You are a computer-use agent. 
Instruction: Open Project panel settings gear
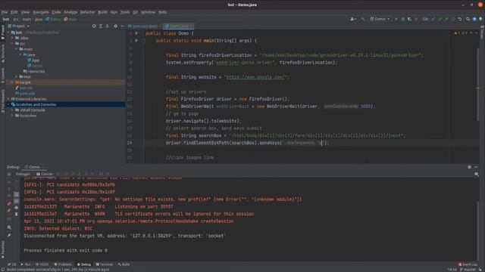click(x=116, y=26)
